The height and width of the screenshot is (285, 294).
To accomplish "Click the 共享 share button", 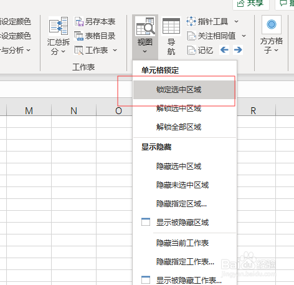I will (x=251, y=4).
